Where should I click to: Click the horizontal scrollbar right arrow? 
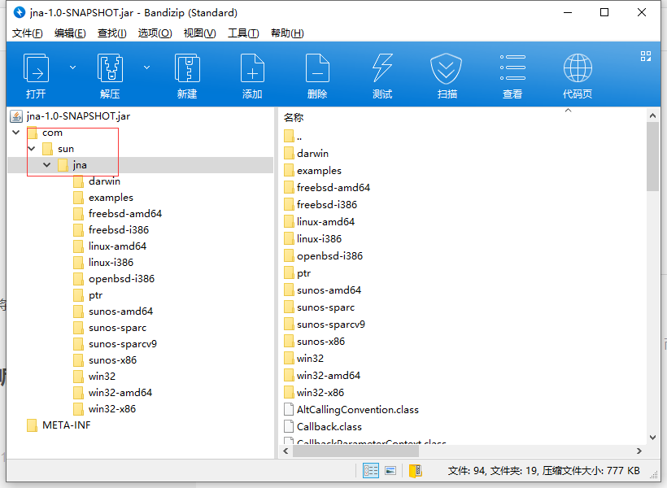[639, 451]
